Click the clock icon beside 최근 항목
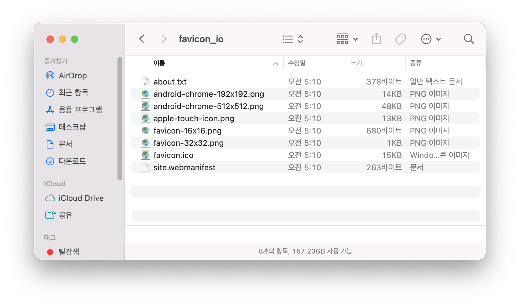Image resolution: width=520 pixels, height=305 pixels. [x=50, y=92]
